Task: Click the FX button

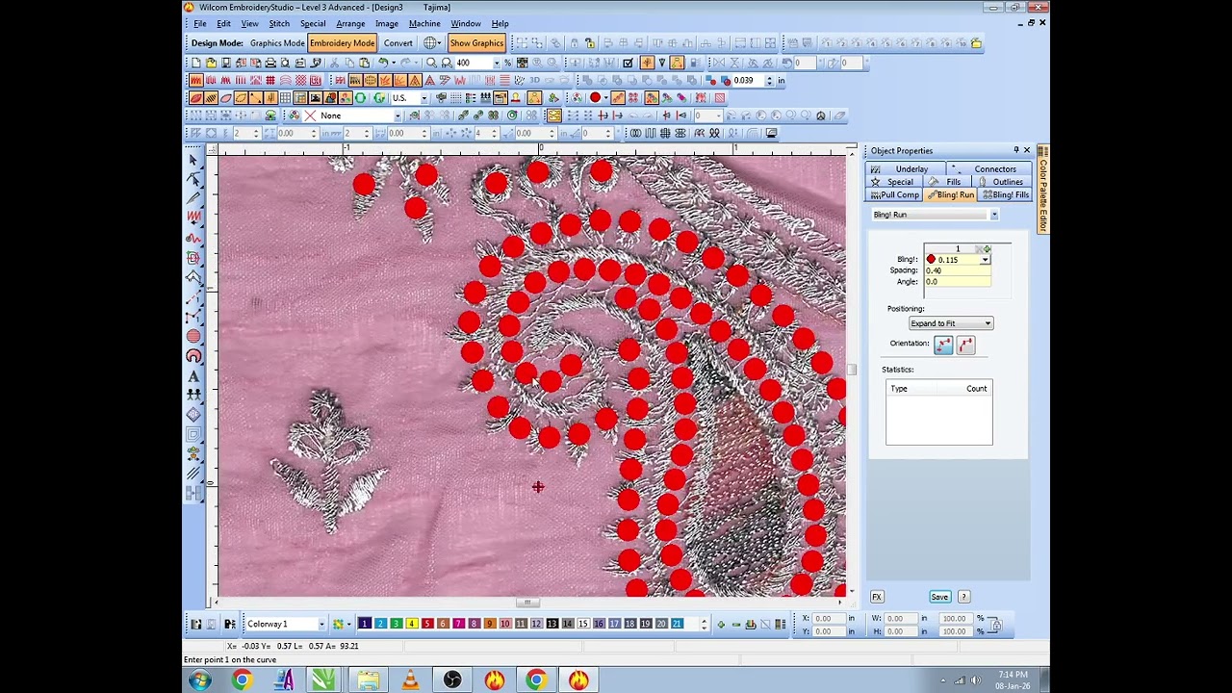Action: 877,598
